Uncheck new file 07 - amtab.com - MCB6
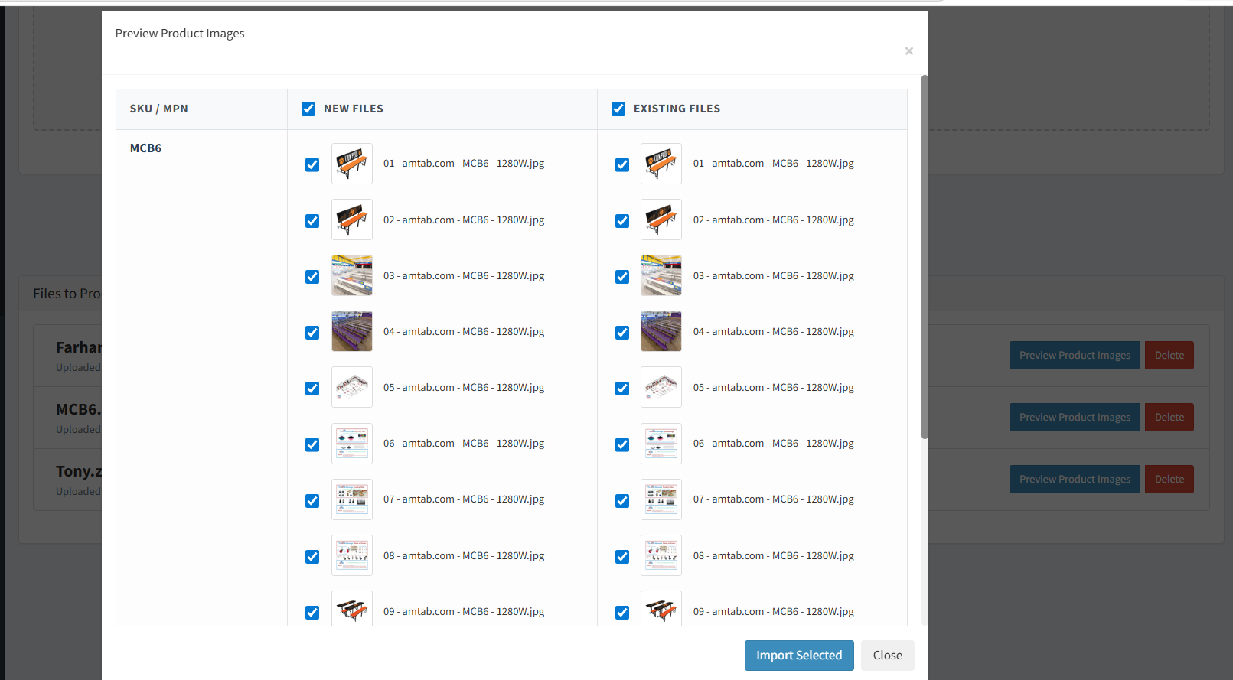This screenshot has width=1233, height=680. tap(312, 500)
